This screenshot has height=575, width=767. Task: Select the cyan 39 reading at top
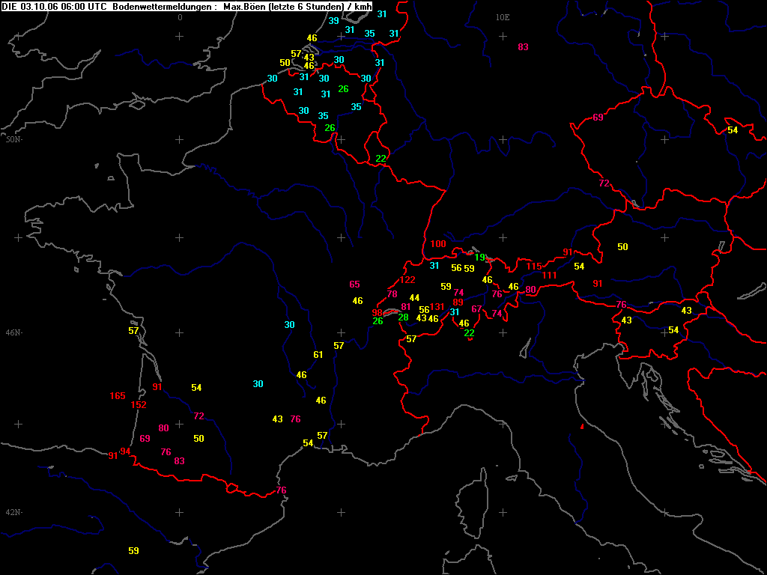(x=333, y=20)
